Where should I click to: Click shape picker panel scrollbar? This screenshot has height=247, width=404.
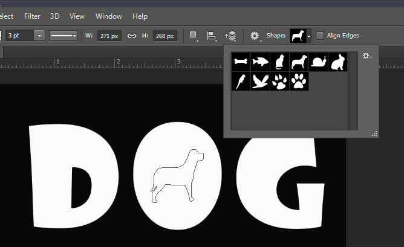353,91
